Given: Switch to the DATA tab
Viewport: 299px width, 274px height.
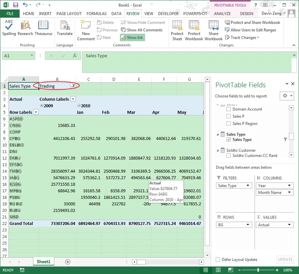Looking at the screenshot, I should tap(116, 14).
